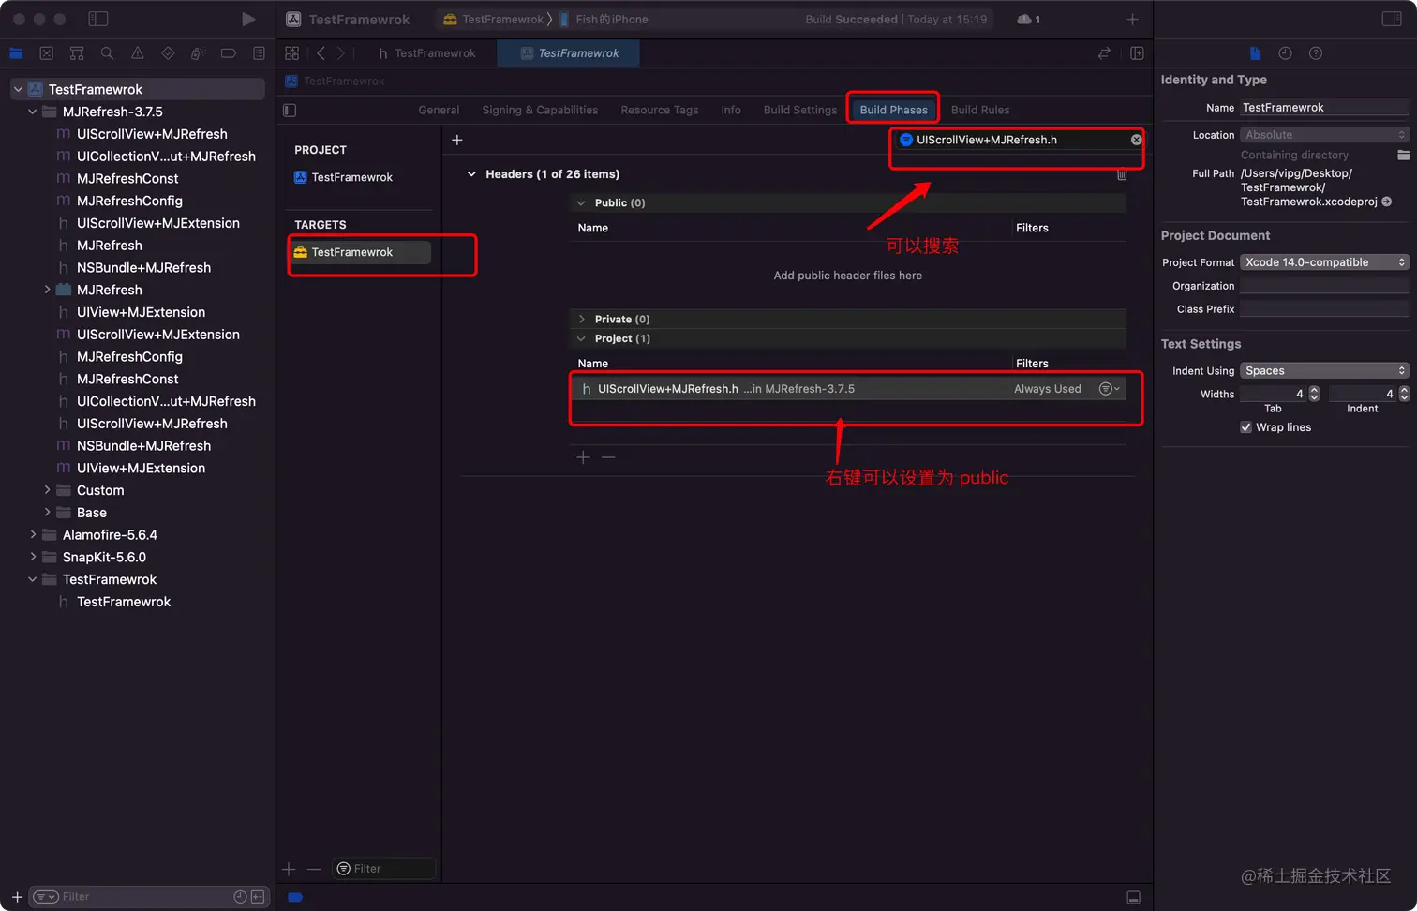Show the Issue navigator warning icon
The width and height of the screenshot is (1417, 911).
click(x=138, y=53)
